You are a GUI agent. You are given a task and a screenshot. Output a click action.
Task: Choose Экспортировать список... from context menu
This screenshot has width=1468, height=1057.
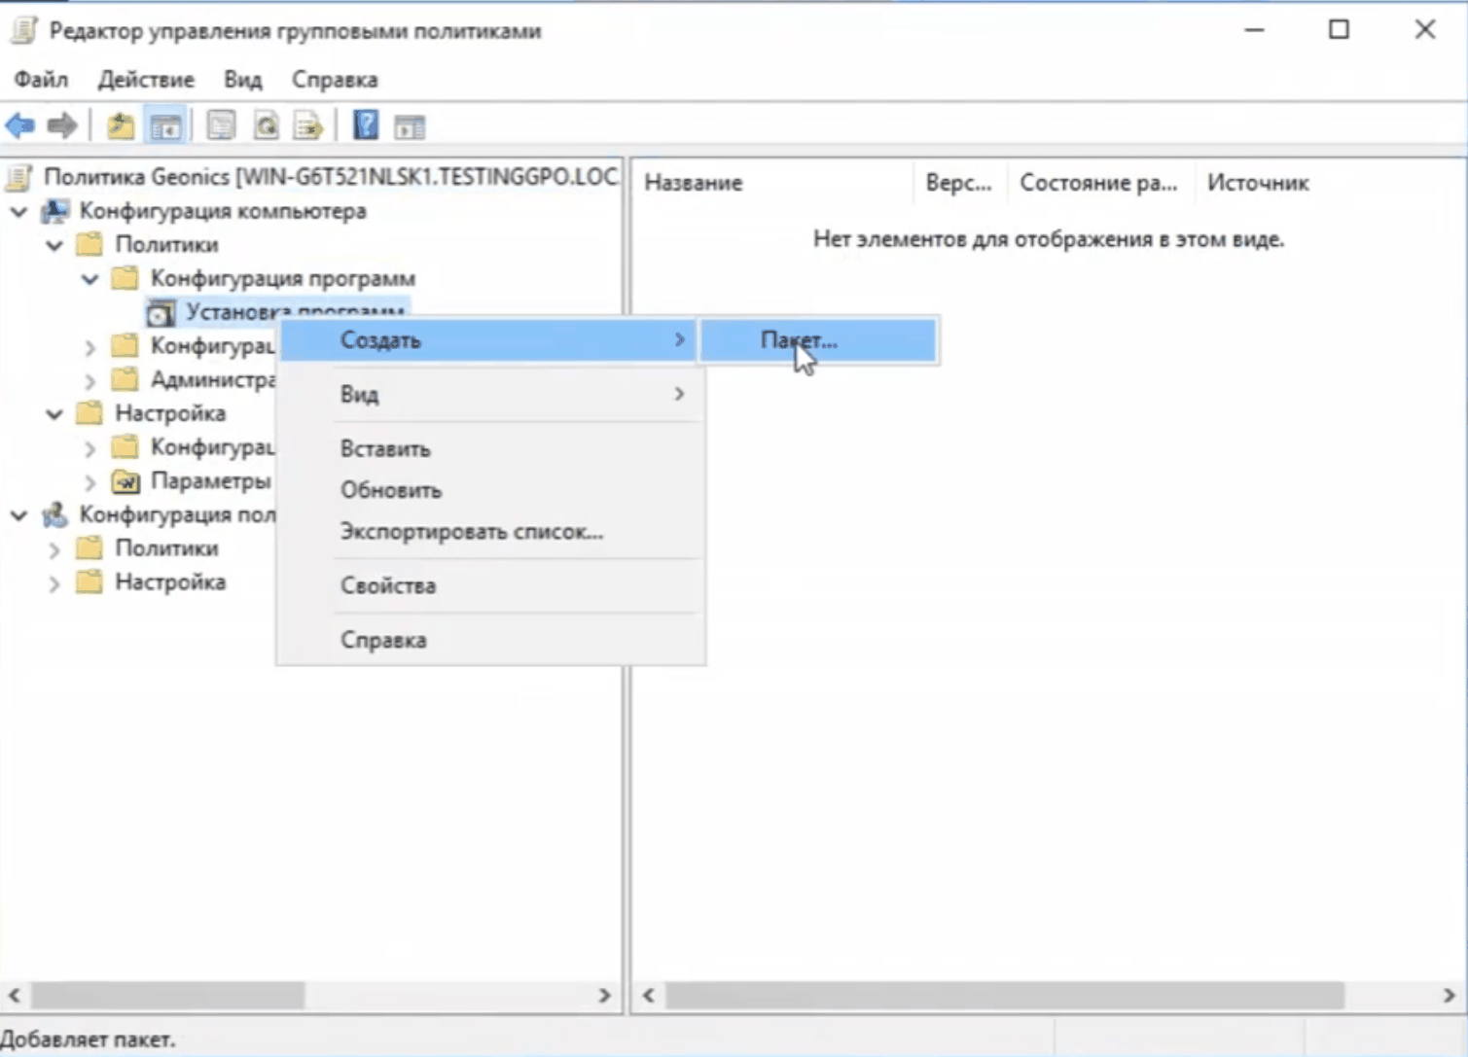471,532
